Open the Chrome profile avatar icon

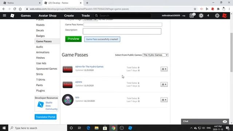pyautogui.click(x=224, y=9)
